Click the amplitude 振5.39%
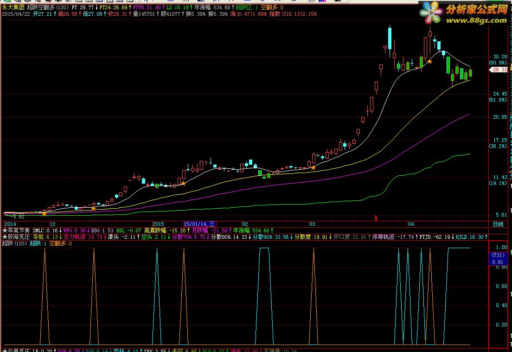Image resolution: width=512 pixels, height=352 pixels. tap(218, 14)
